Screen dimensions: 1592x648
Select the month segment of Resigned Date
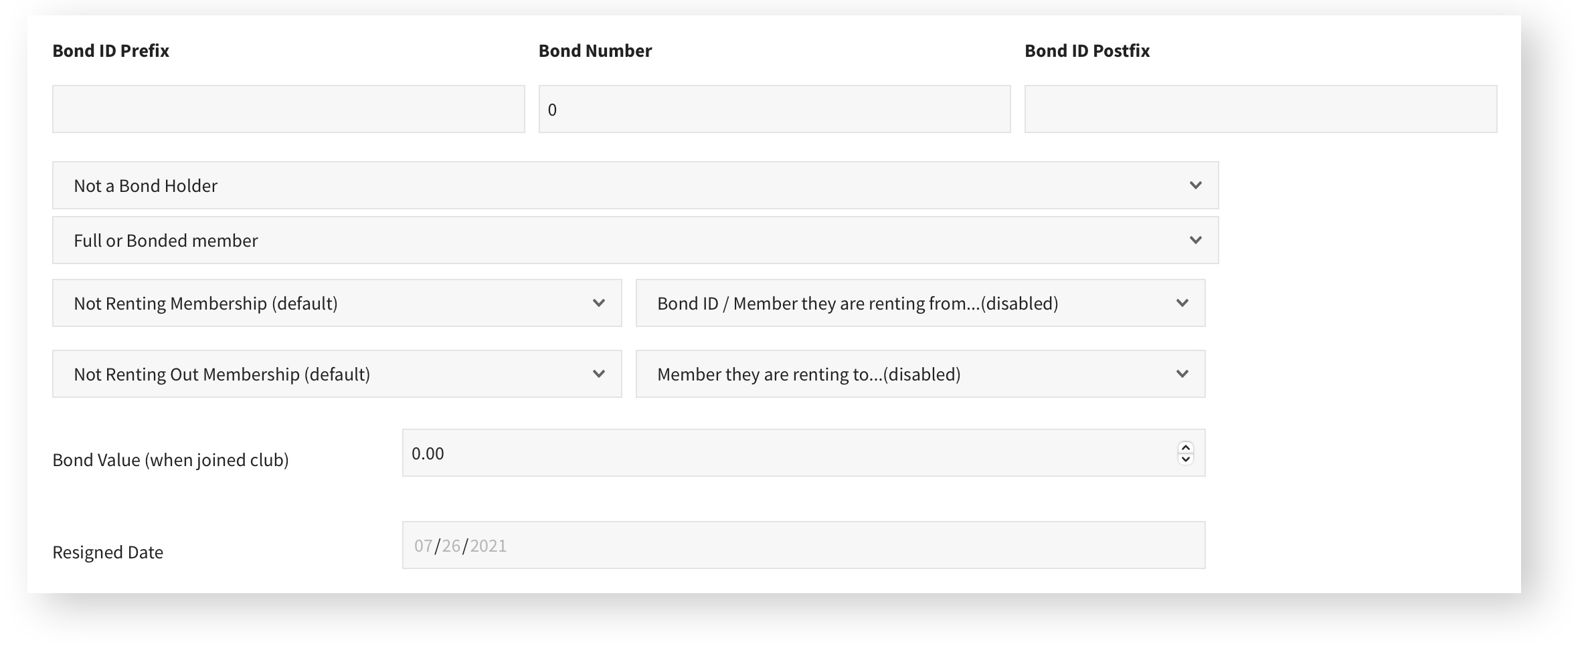coord(423,546)
